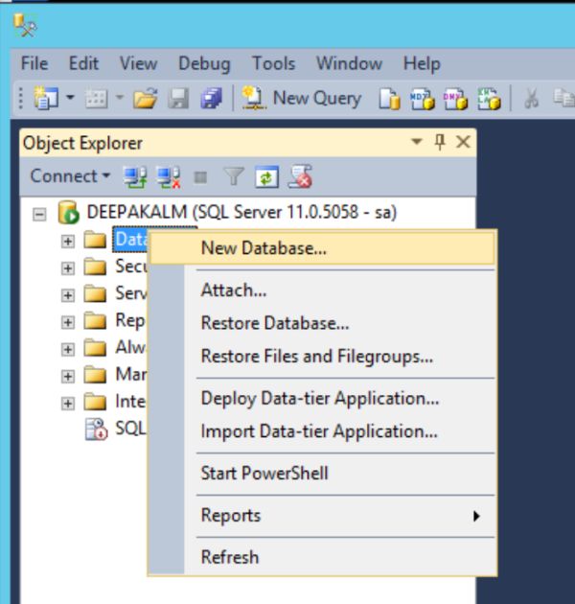Click the Analysis Services XMLA Query icon
The width and height of the screenshot is (575, 604).
click(489, 99)
